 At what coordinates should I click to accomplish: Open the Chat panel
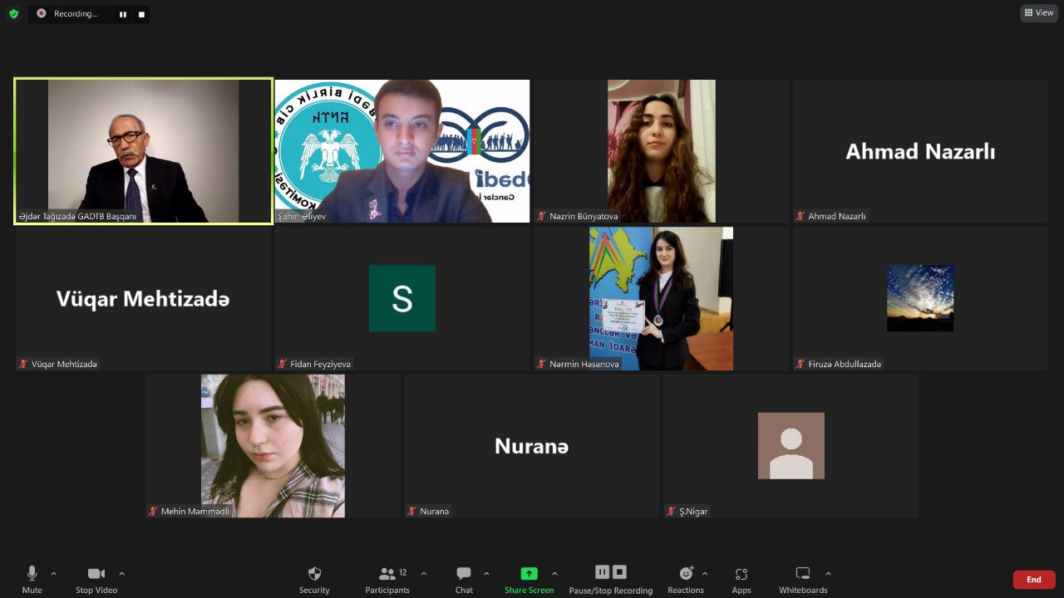[464, 574]
